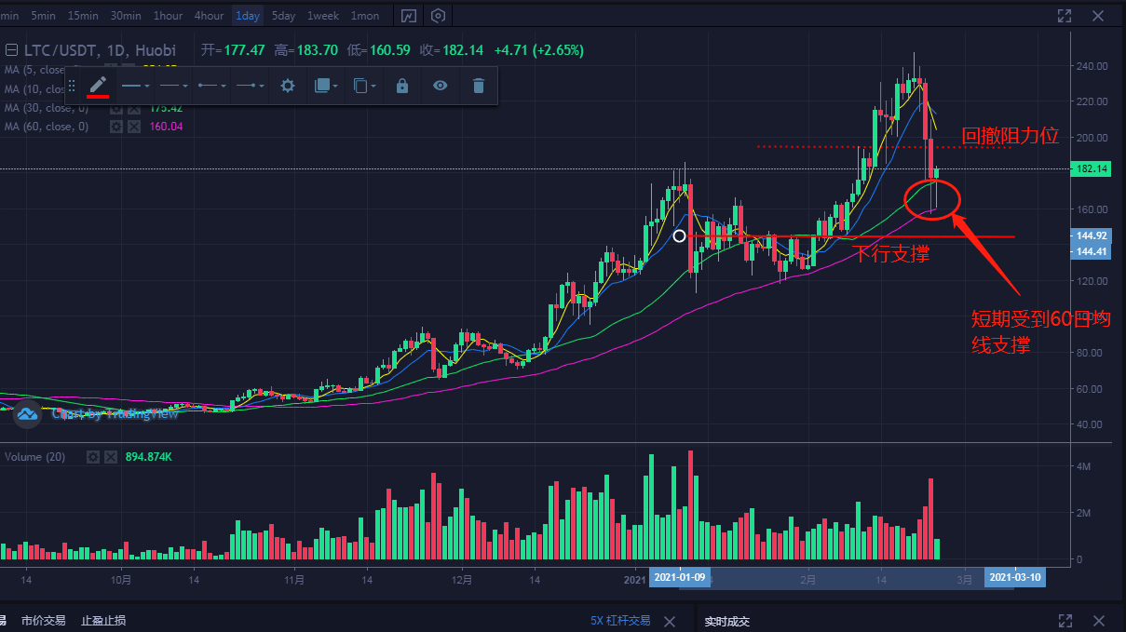The image size is (1126, 632).
Task: Collapse the LTC/USDT legend box
Action: (12, 50)
